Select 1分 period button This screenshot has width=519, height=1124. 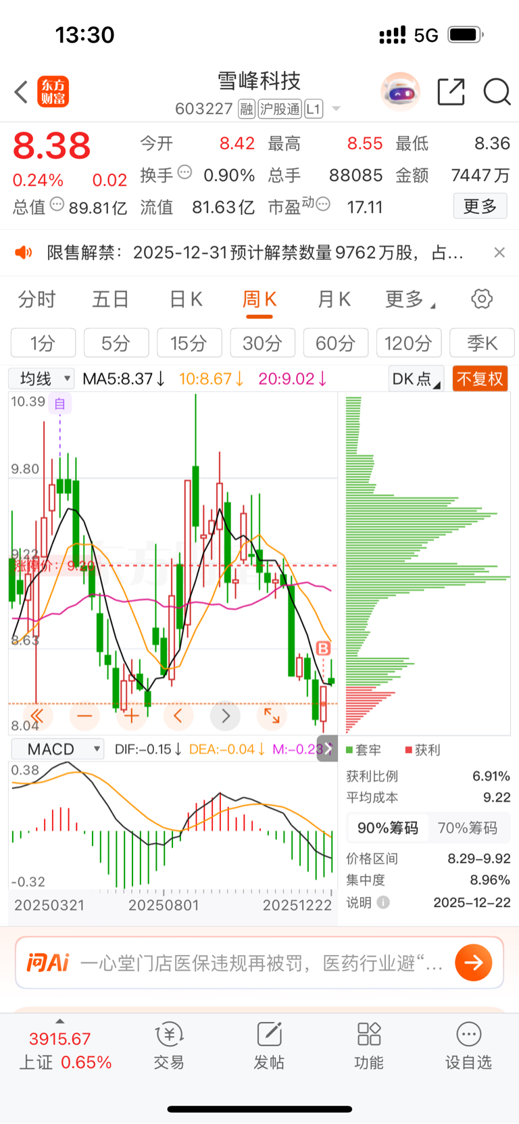tap(43, 343)
